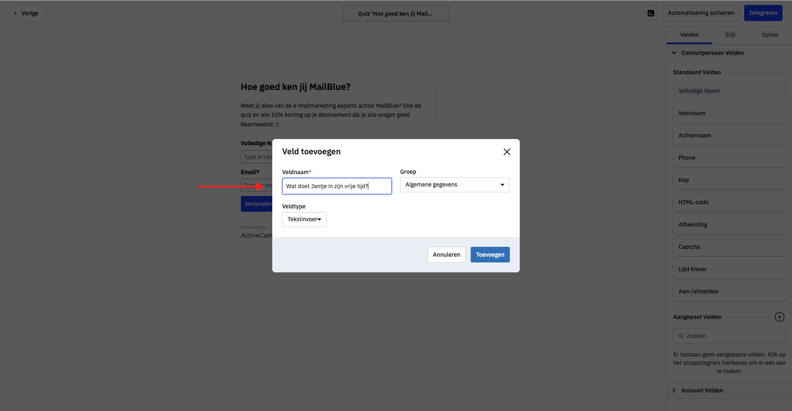Click Automatisering activeren button
Screen dimensions: 792x411
pos(701,13)
